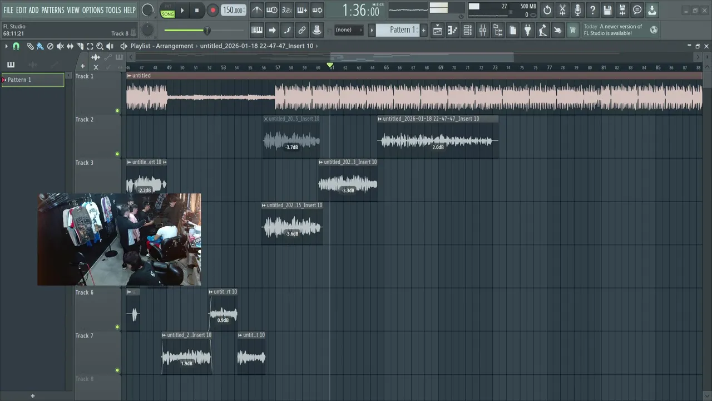Select the Zoom magnifier tool
The image size is (712, 401).
100,46
